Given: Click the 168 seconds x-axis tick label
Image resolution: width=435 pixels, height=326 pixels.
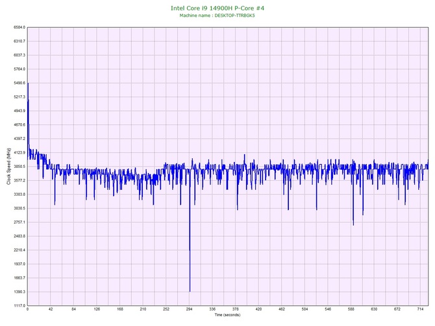Looking at the screenshot, I should (120, 309).
